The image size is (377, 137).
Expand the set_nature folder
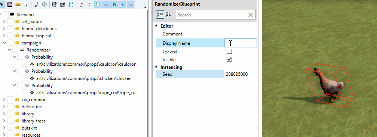point(4,22)
